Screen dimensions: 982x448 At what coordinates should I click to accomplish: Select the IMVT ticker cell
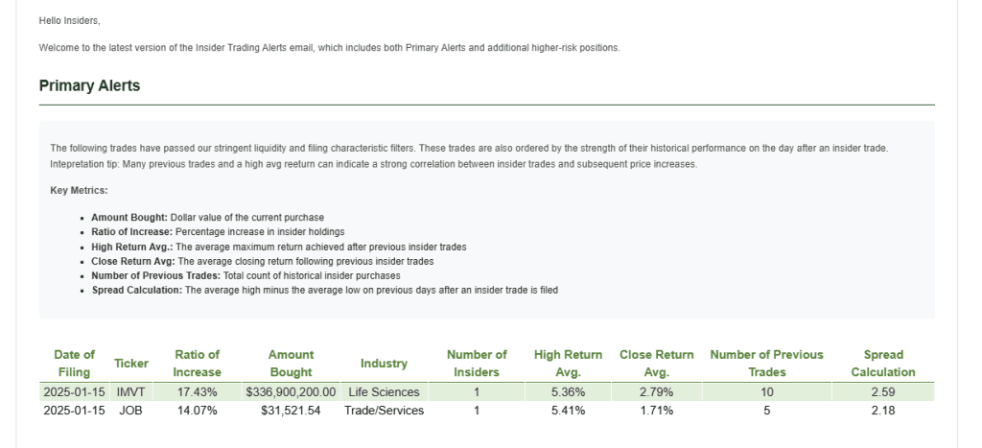pyautogui.click(x=129, y=392)
